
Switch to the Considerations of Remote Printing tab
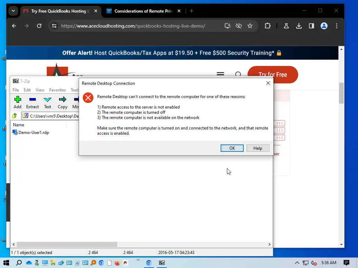click(143, 11)
